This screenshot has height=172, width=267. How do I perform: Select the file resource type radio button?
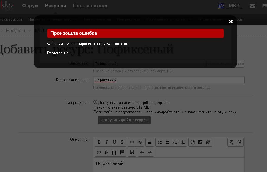(95, 102)
